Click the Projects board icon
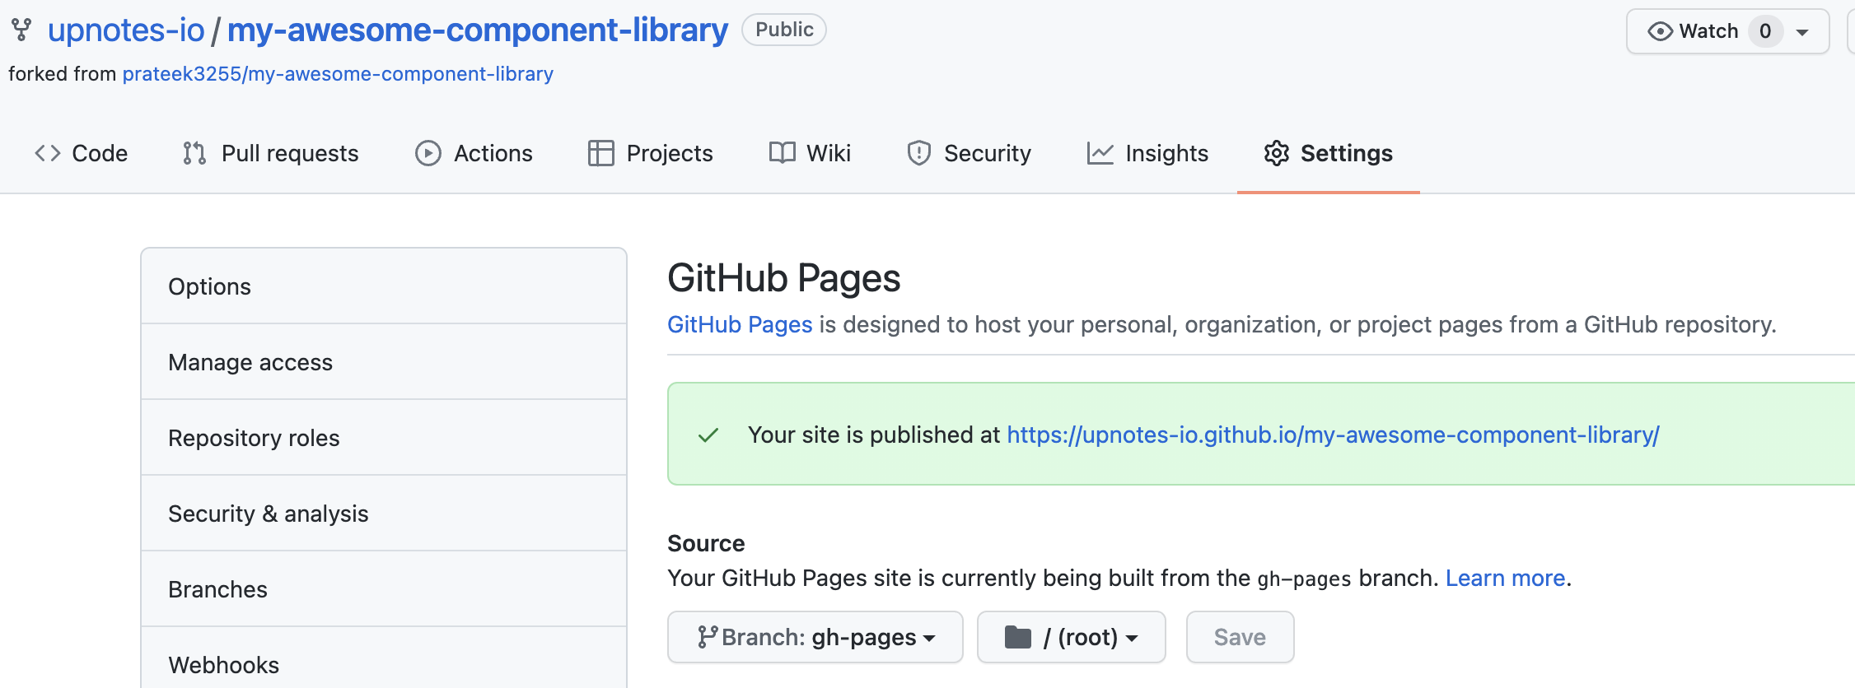The width and height of the screenshot is (1855, 688). (600, 153)
